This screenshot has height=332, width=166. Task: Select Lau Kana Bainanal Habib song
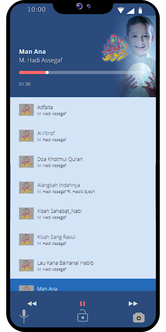pyautogui.click(x=83, y=266)
